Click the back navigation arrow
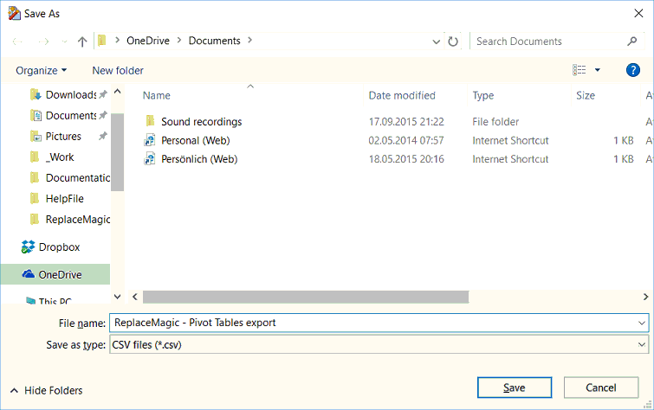The image size is (654, 410). (x=17, y=42)
